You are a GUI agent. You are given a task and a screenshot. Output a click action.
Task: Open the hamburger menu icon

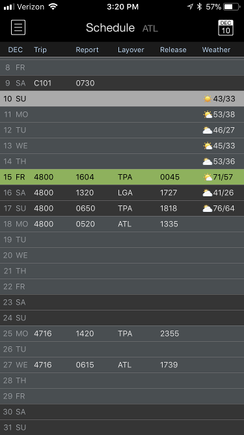point(18,27)
